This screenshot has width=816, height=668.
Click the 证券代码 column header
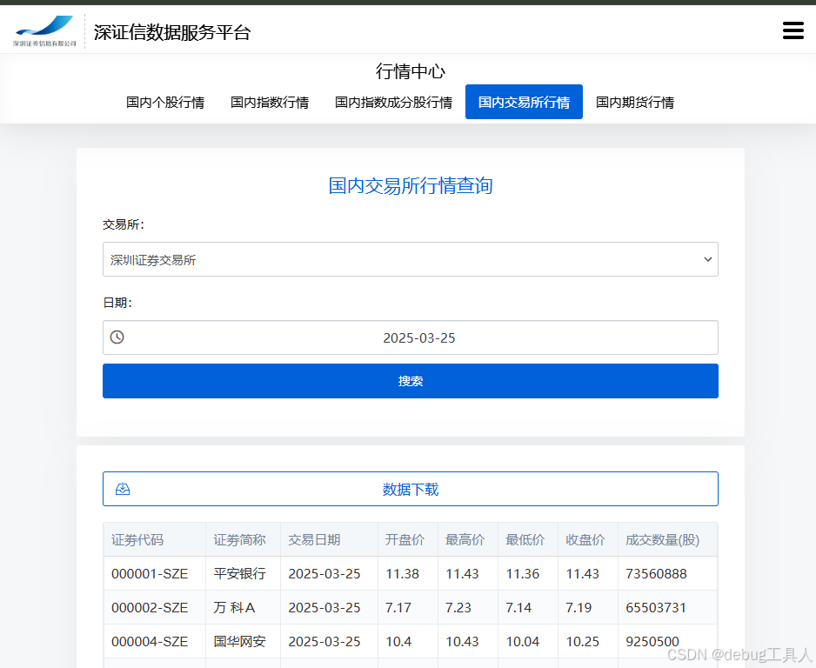click(x=155, y=539)
